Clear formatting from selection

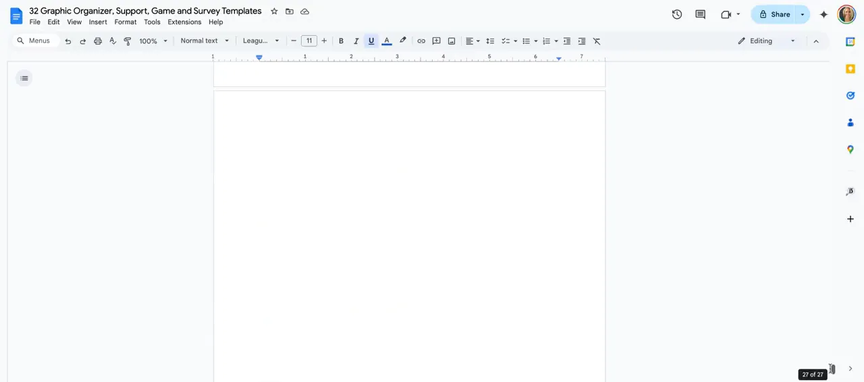coord(597,41)
